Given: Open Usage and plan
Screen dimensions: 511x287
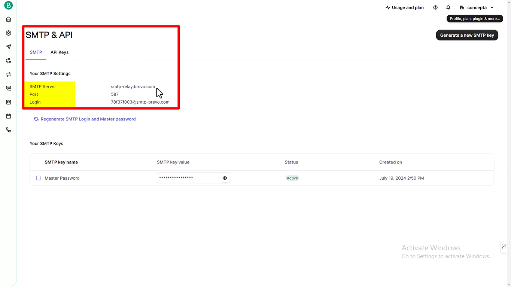Looking at the screenshot, I should 404,7.
